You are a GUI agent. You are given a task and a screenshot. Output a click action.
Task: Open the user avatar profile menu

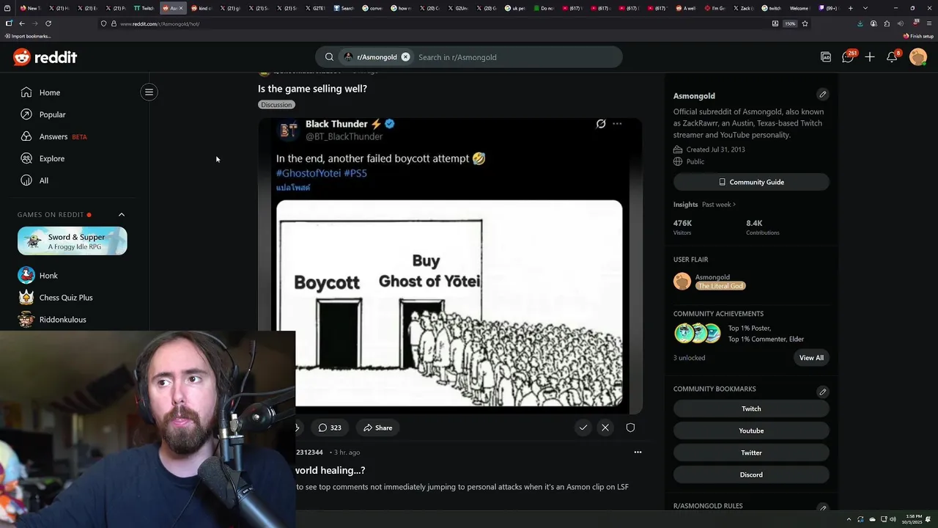(918, 57)
